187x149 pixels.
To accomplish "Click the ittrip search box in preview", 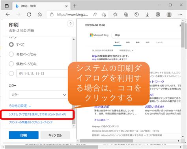I will coord(146,35).
